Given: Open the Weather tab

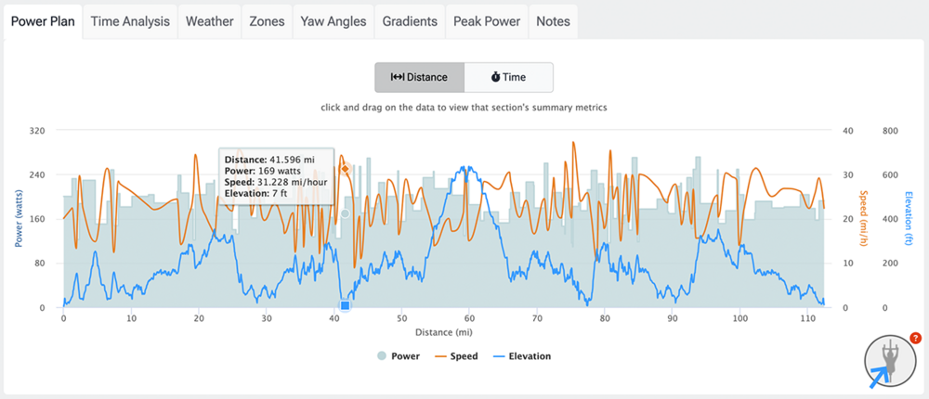Looking at the screenshot, I should point(209,21).
